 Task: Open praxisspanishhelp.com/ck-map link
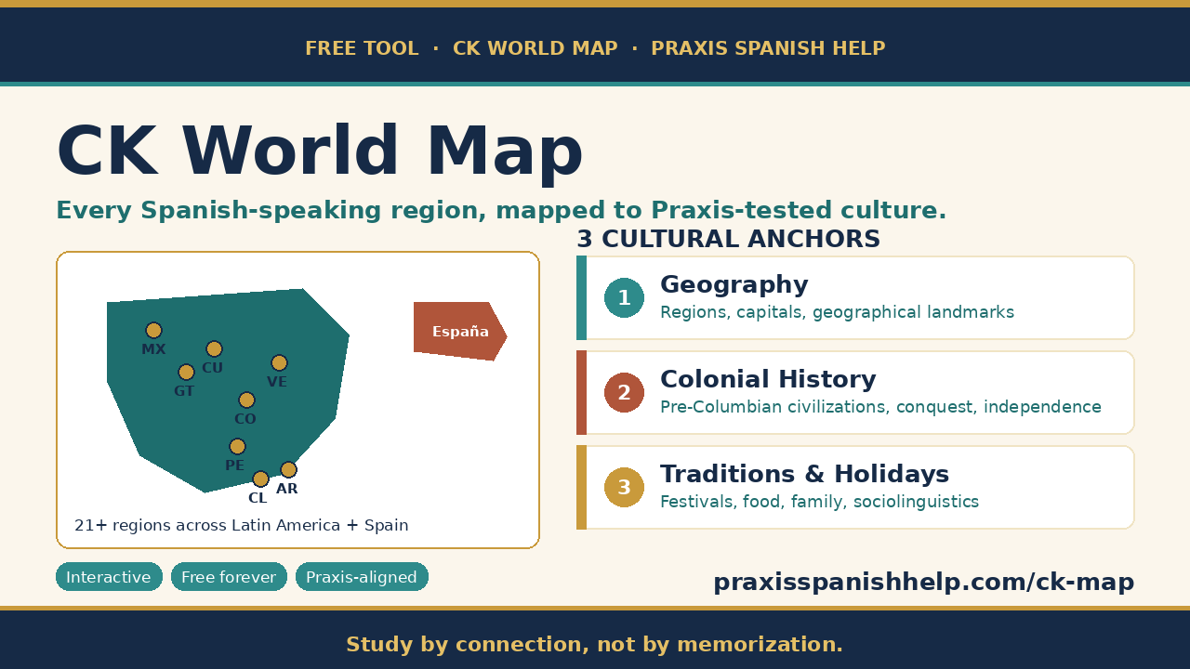click(x=923, y=583)
